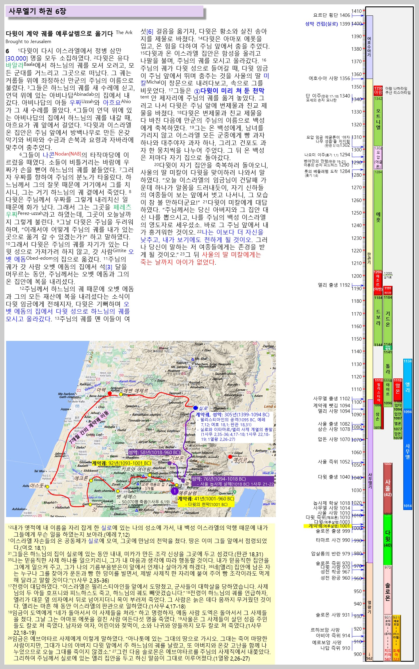
Task: Select the green 에훗 timeline bar
Action: [x=378, y=220]
